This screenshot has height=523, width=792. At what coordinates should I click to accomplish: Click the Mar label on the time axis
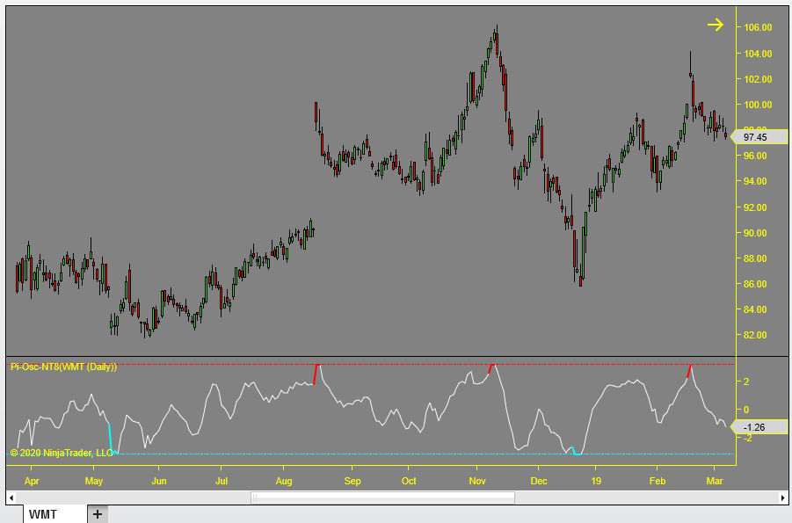(x=713, y=481)
